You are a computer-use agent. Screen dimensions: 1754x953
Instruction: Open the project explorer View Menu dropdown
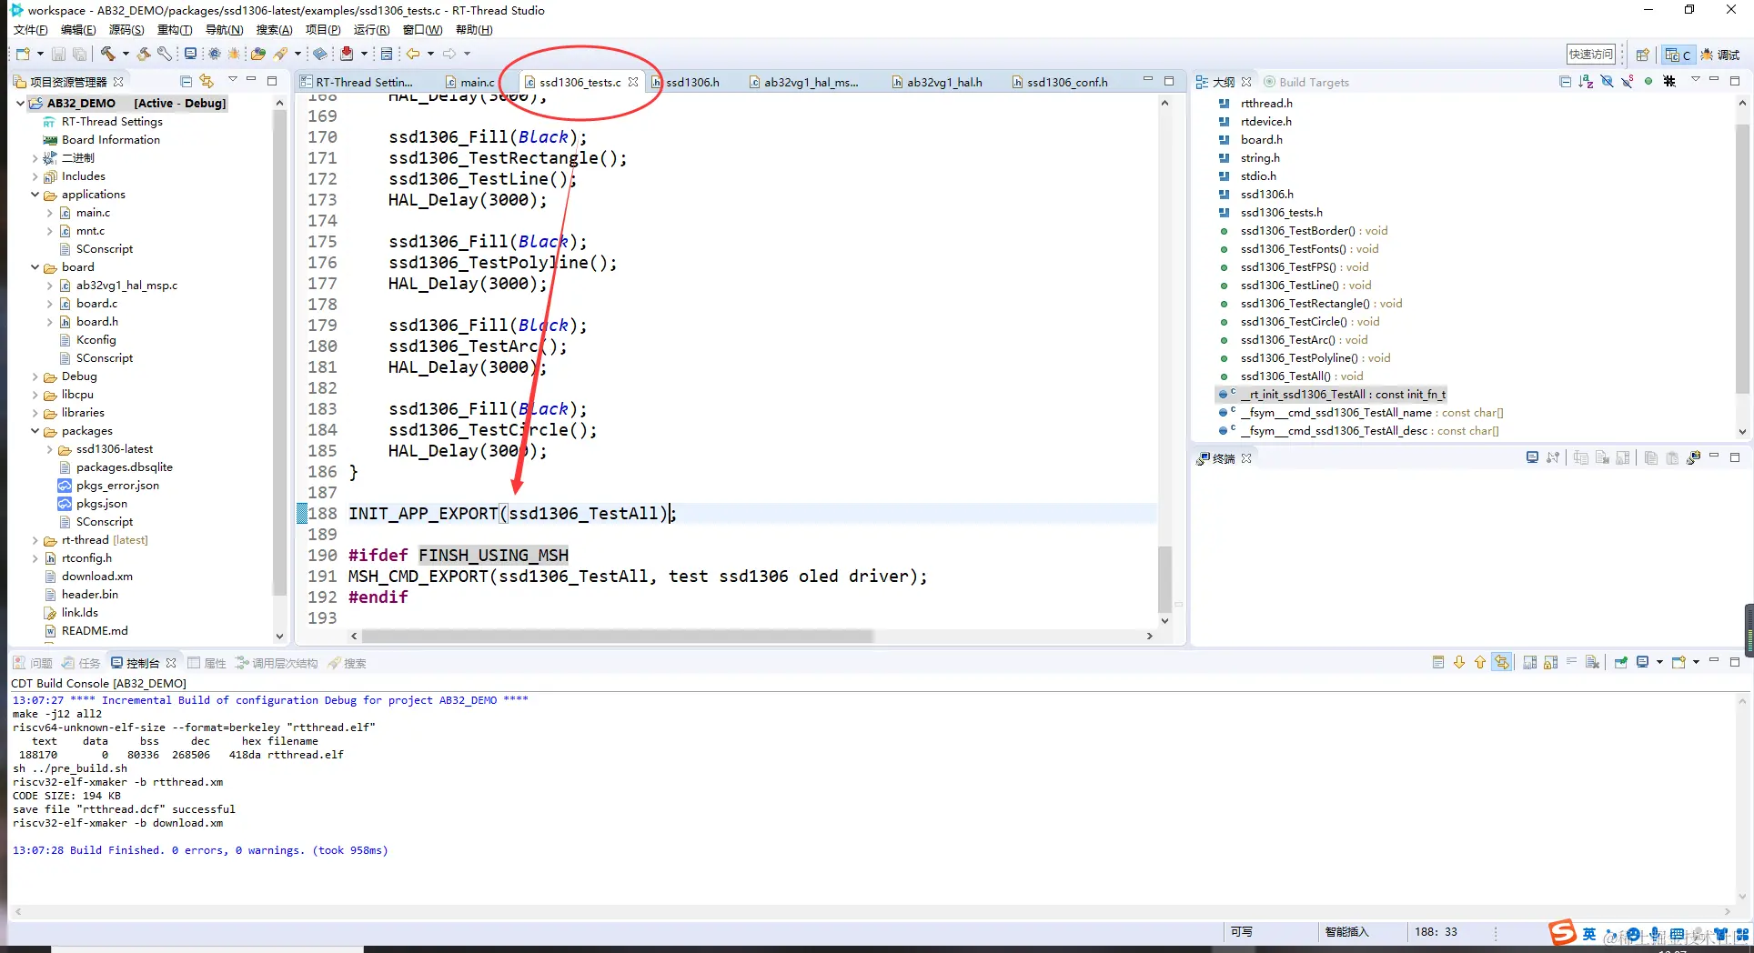[232, 81]
